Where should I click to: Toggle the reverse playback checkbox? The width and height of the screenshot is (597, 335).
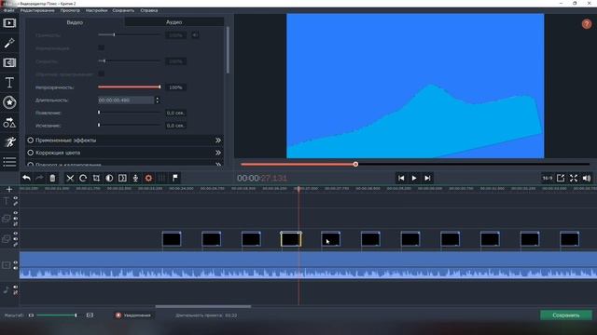point(101,74)
